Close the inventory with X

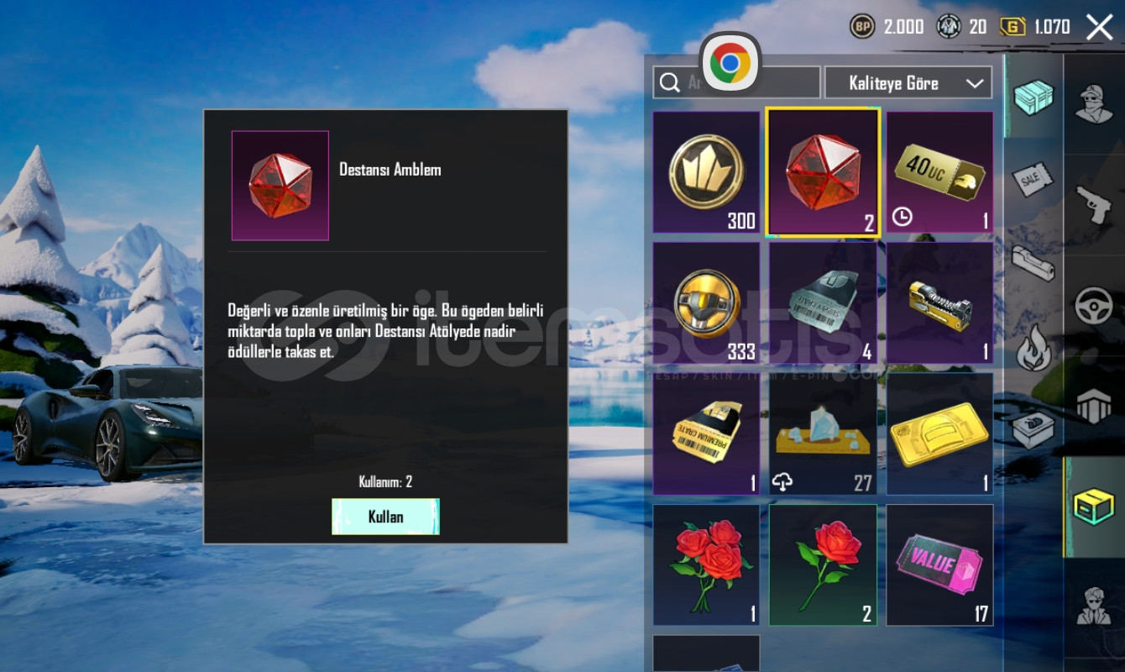[1099, 27]
